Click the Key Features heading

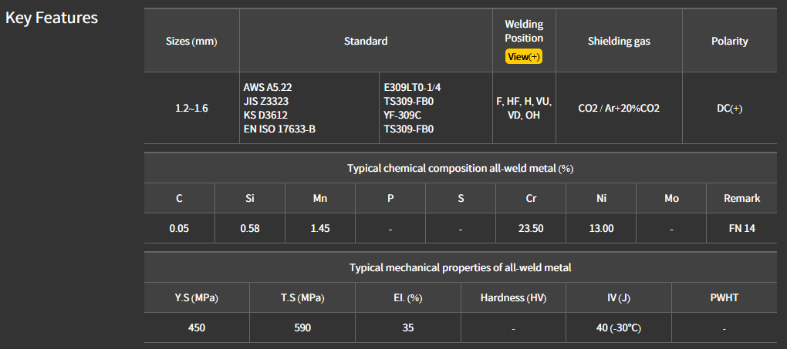tap(52, 18)
